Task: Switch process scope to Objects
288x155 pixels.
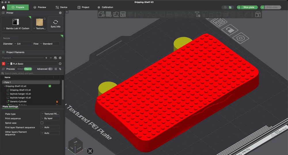Action: pyautogui.click(x=28, y=69)
